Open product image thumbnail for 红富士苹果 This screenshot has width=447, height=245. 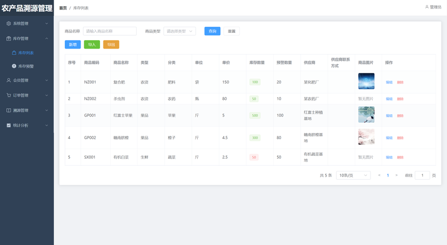[366, 115]
